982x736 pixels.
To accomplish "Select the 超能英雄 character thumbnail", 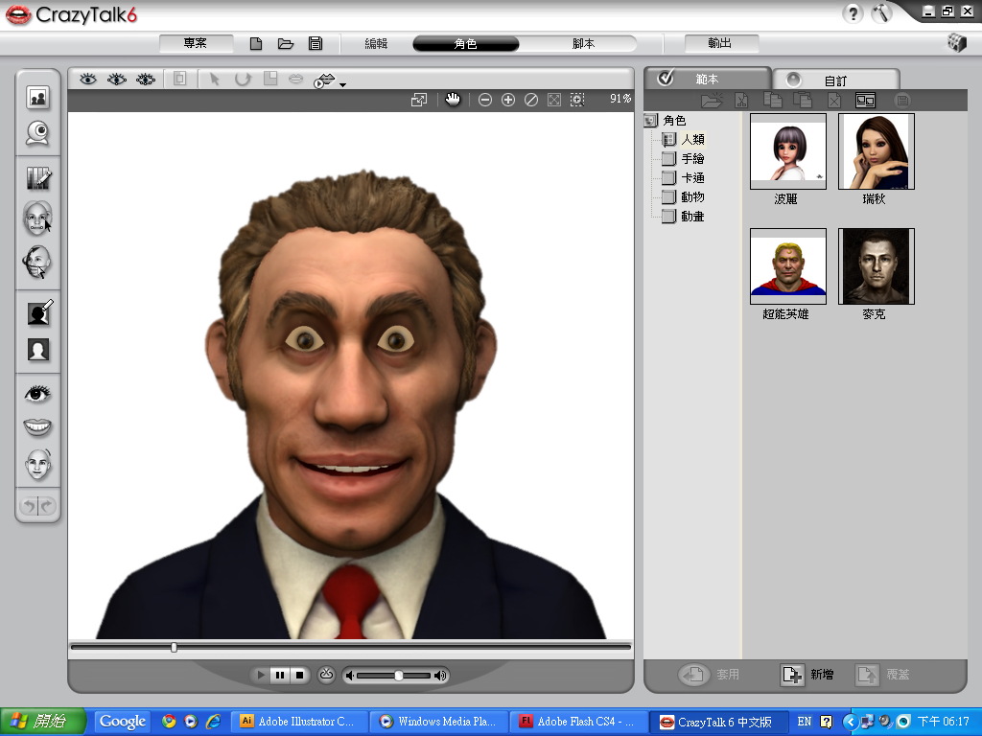I will point(787,265).
